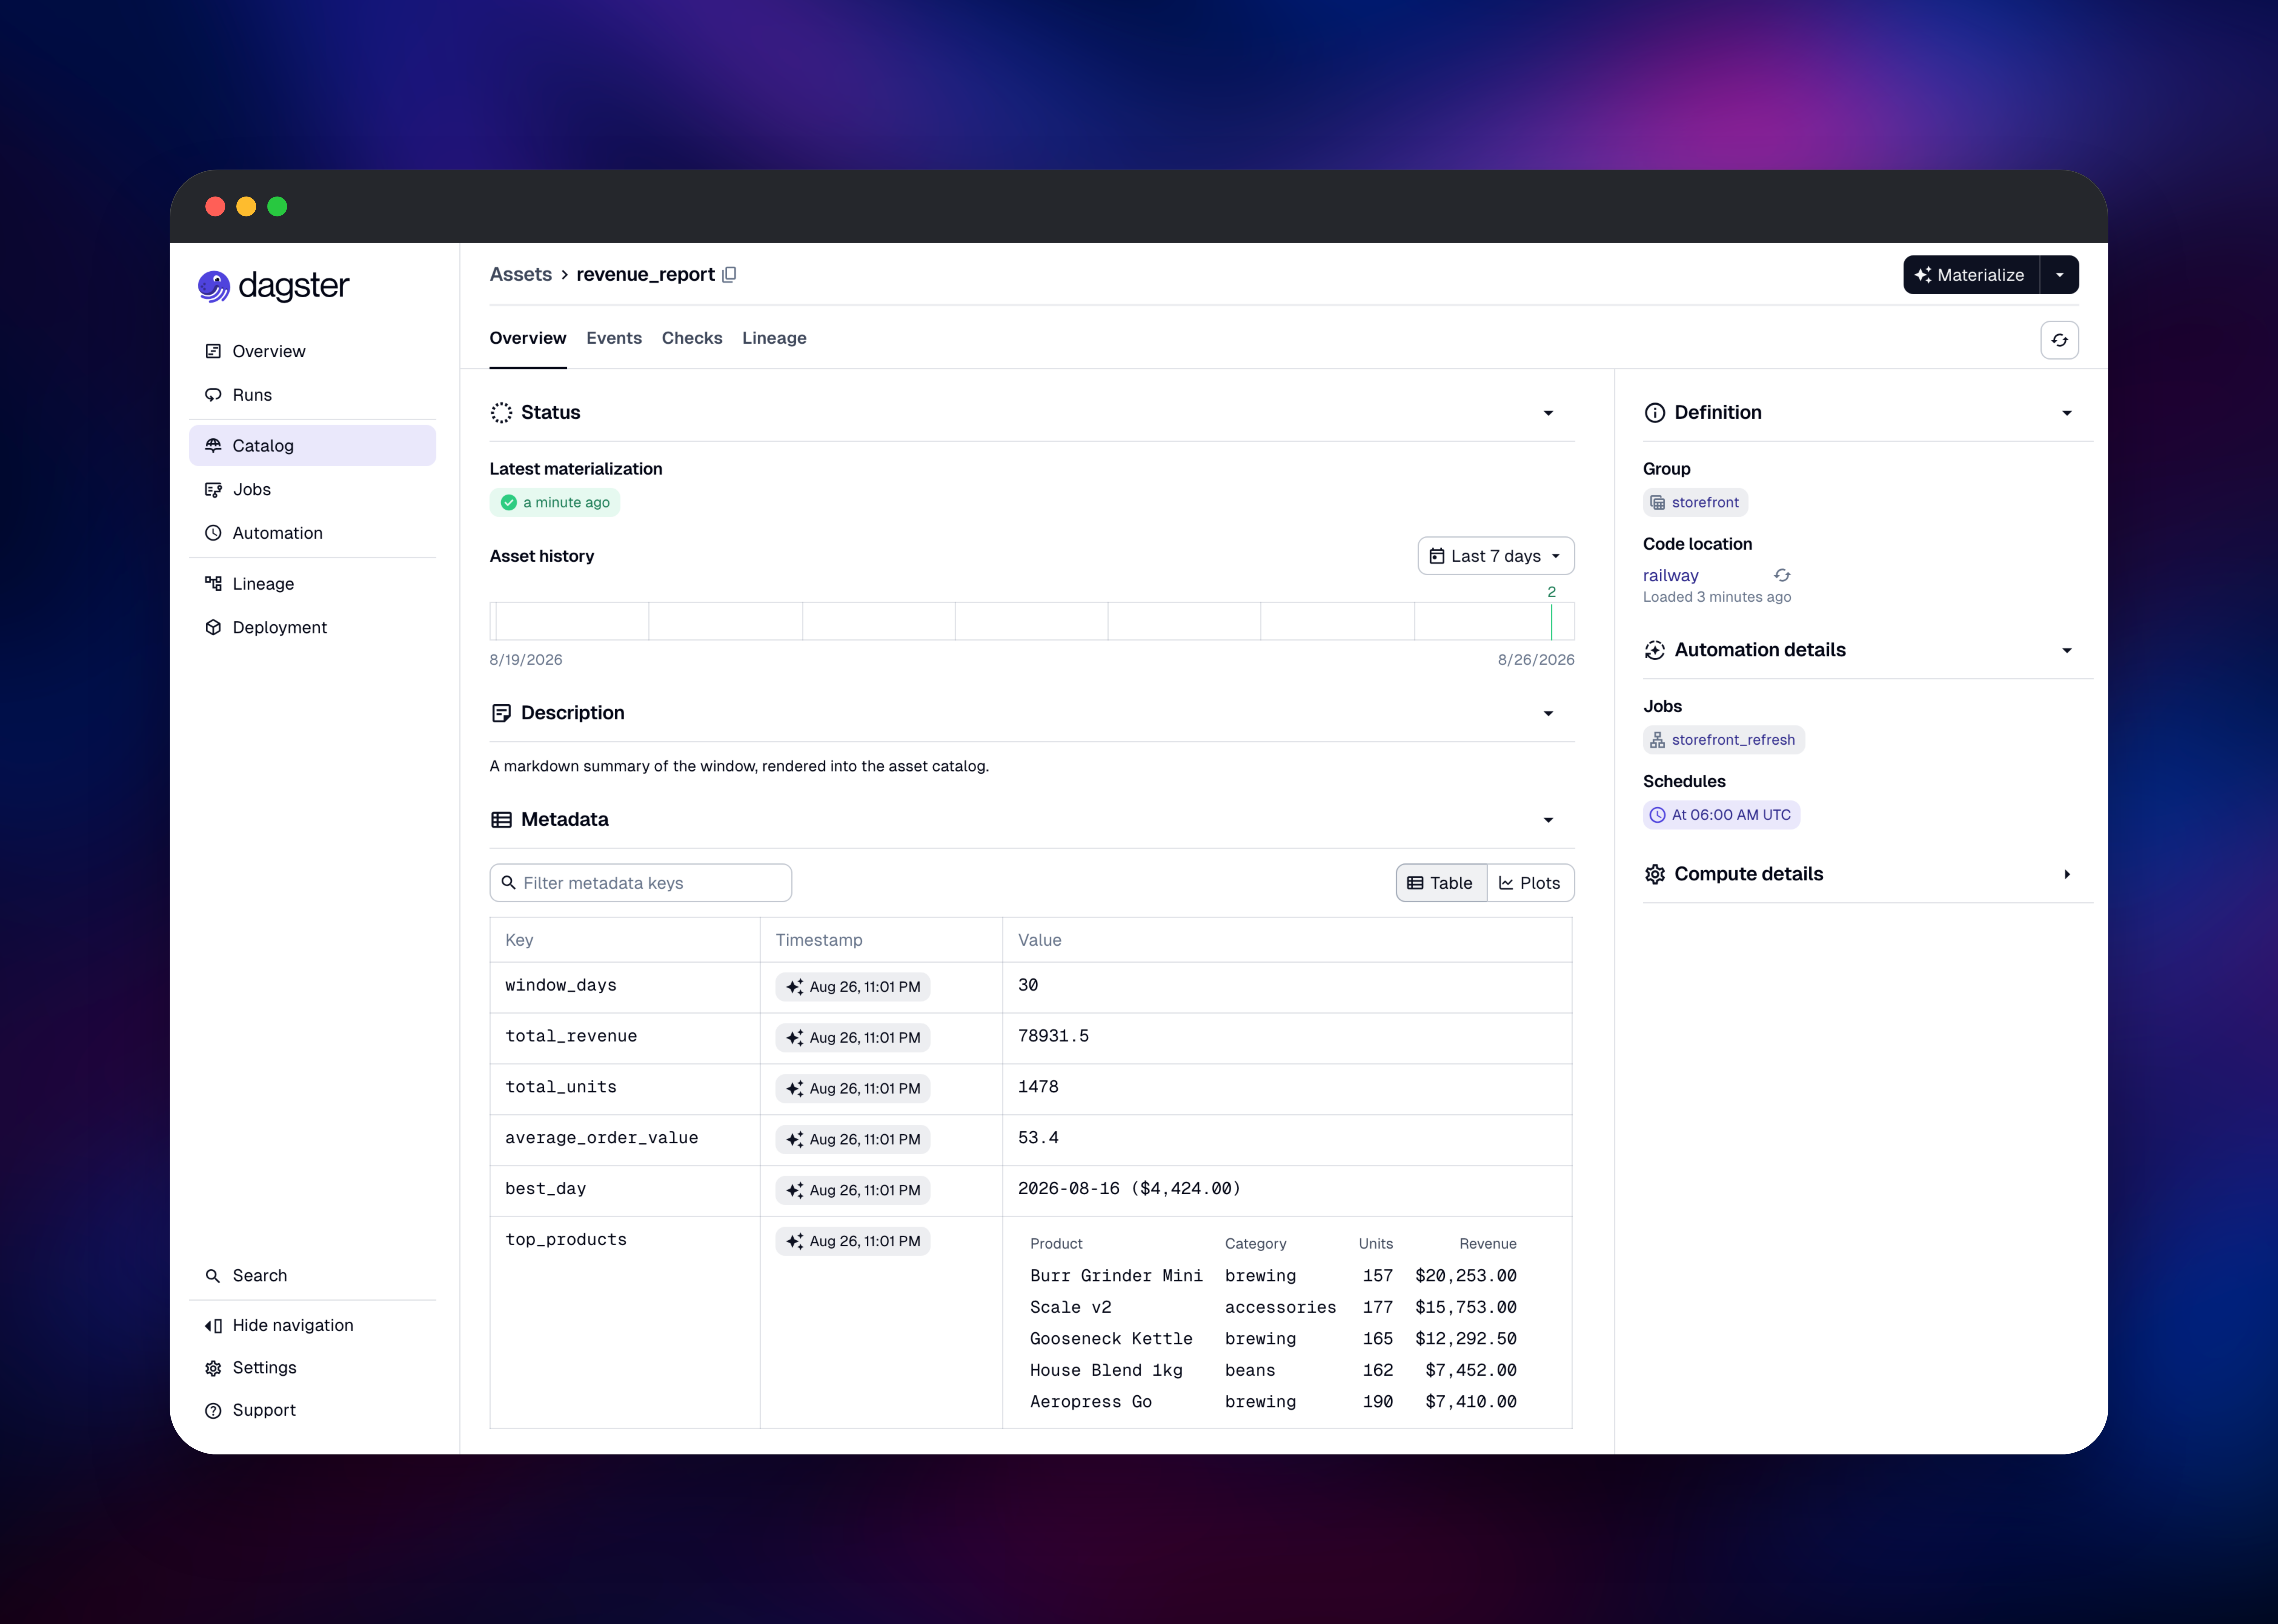
Task: Click the Description section icon
Action: 501,713
